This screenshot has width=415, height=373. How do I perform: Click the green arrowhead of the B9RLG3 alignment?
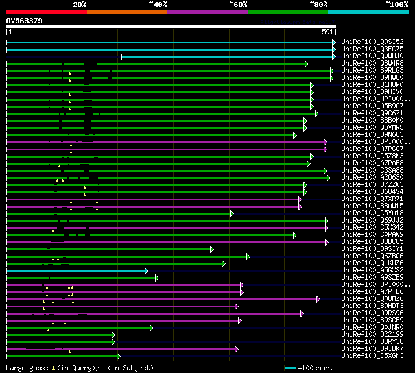click(x=332, y=71)
